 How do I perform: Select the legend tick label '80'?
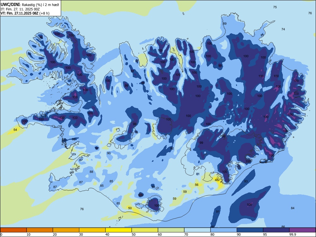point(212,234)
